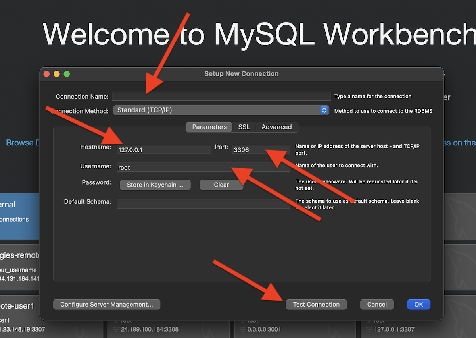Click the Browse D… link in background window
Image resolution: width=476 pixels, height=338 pixels.
coord(23,143)
